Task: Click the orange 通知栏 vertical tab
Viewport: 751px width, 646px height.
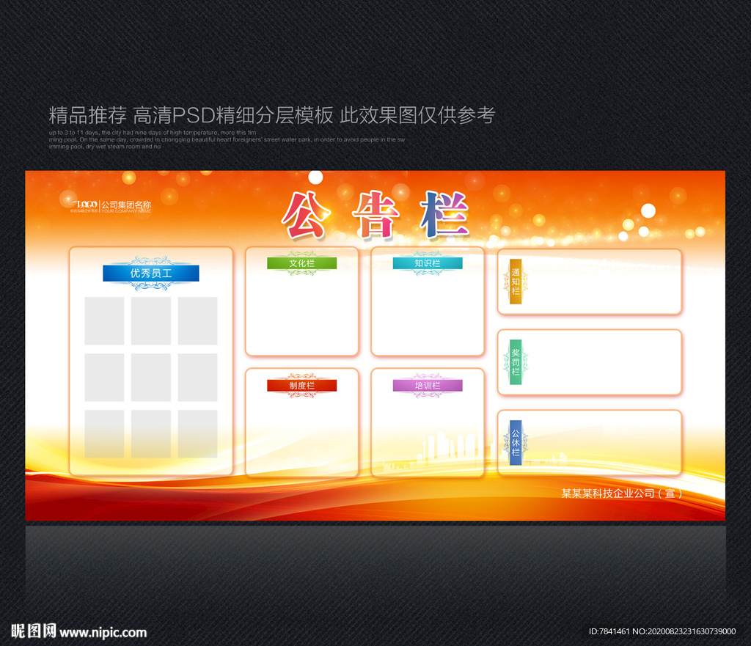Action: (x=515, y=282)
